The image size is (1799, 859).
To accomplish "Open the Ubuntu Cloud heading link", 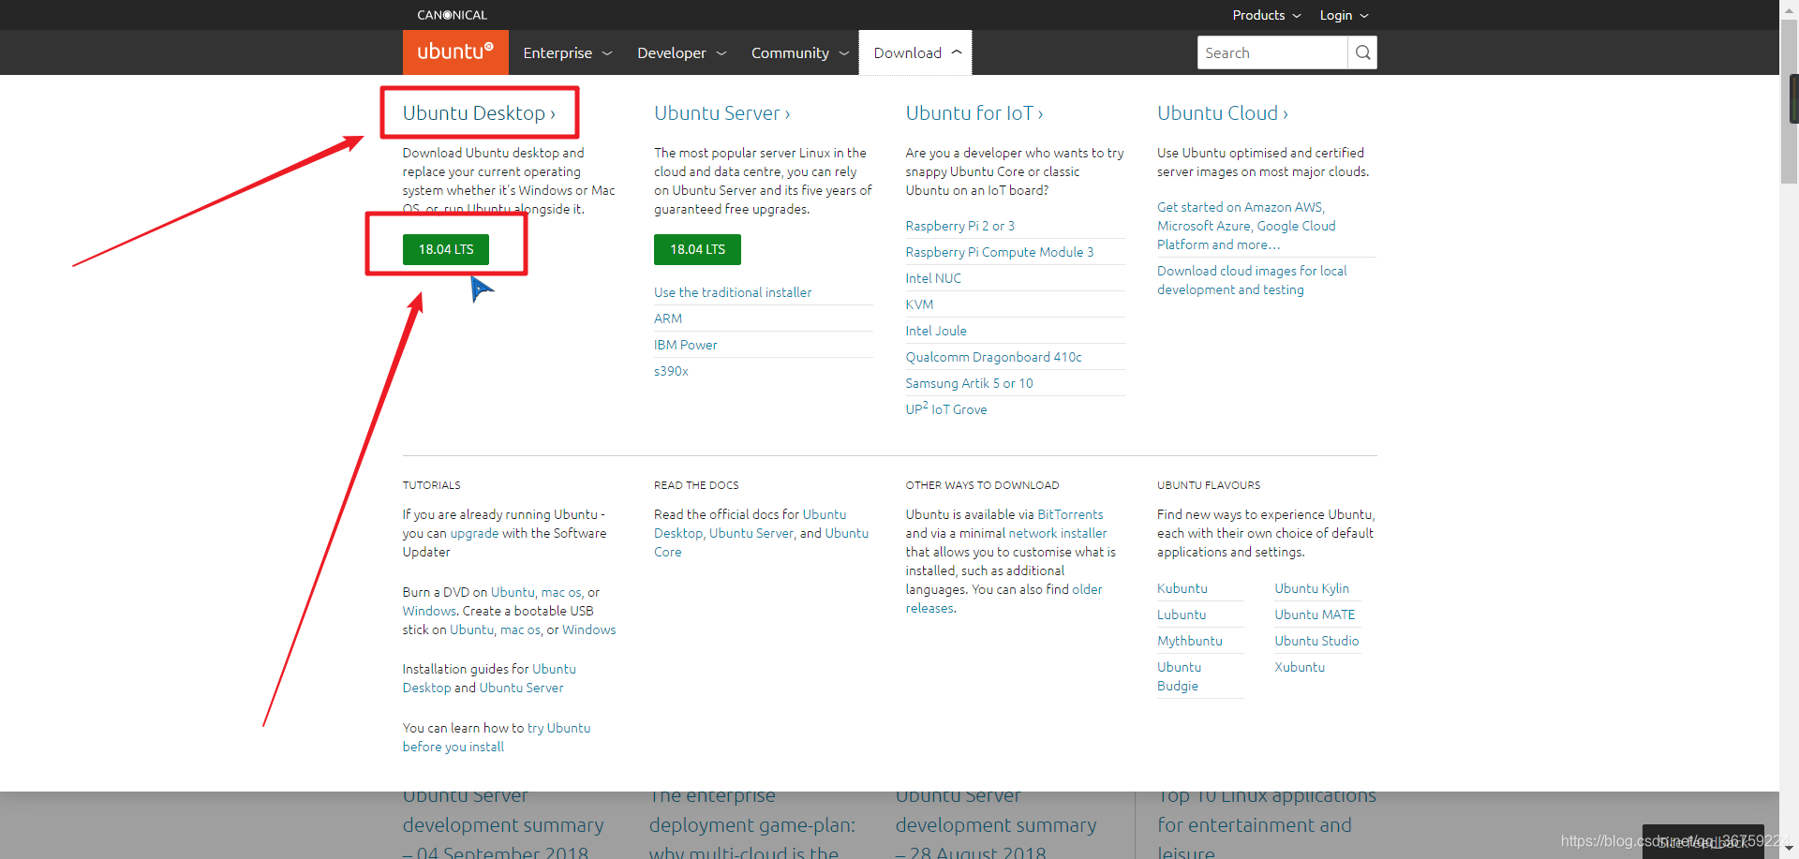I will point(1223,113).
